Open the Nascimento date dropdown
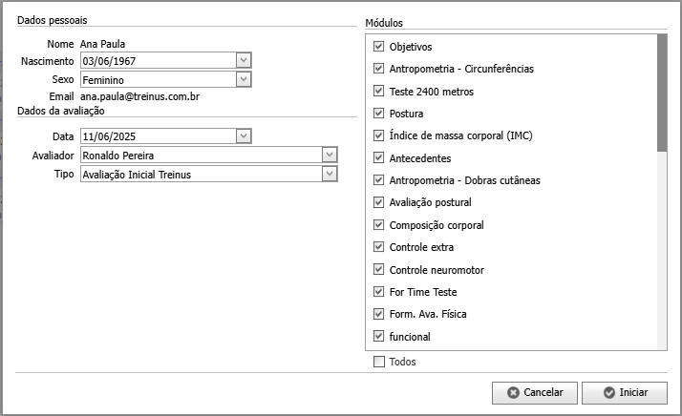 (244, 60)
